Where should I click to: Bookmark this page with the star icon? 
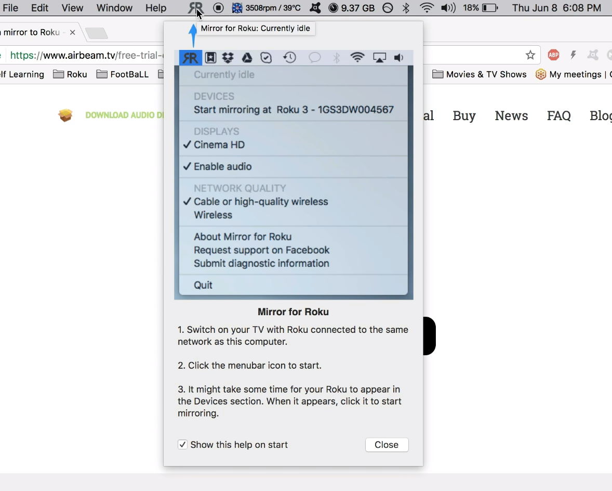pos(530,55)
